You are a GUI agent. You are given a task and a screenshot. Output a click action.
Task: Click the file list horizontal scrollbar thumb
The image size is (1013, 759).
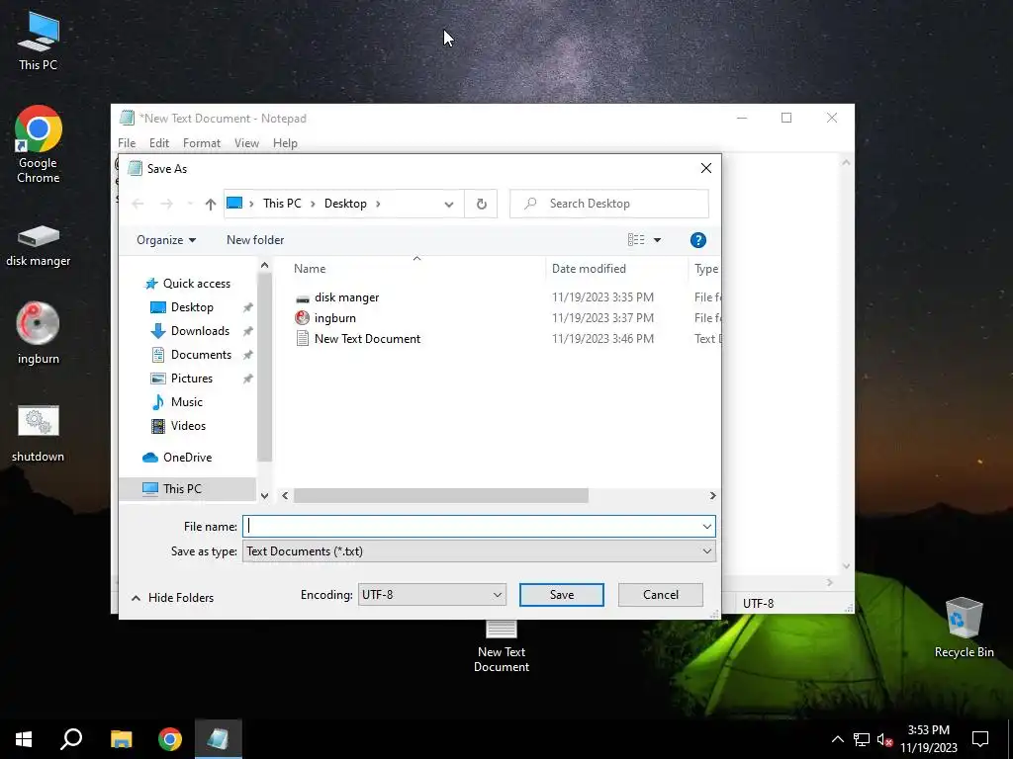(x=440, y=496)
